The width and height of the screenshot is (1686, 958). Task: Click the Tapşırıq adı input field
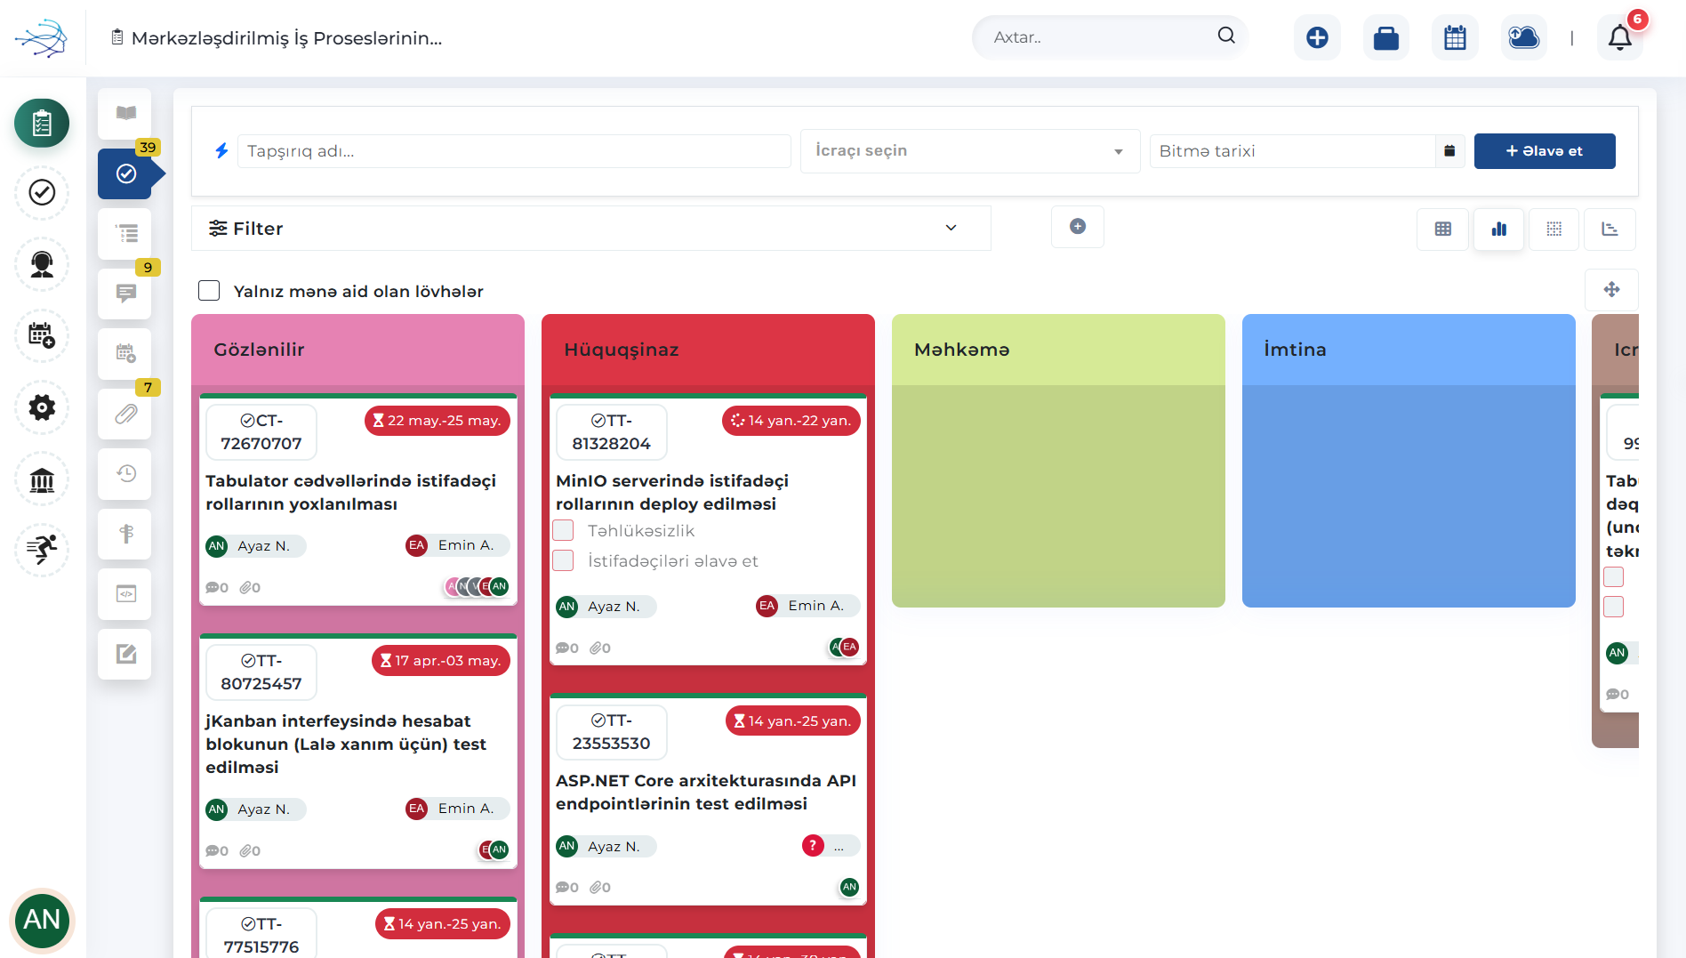pos(514,151)
